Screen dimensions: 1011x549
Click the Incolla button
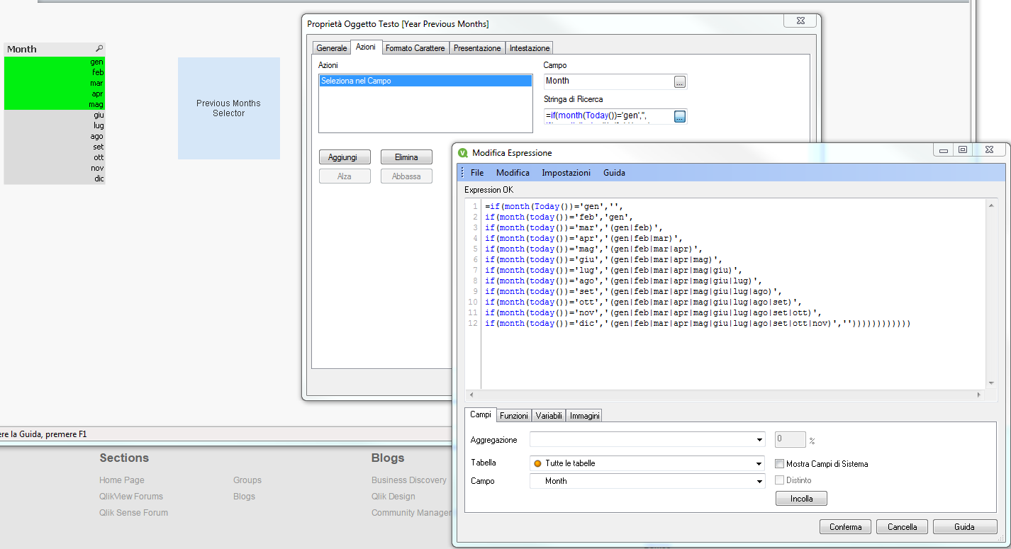point(801,499)
